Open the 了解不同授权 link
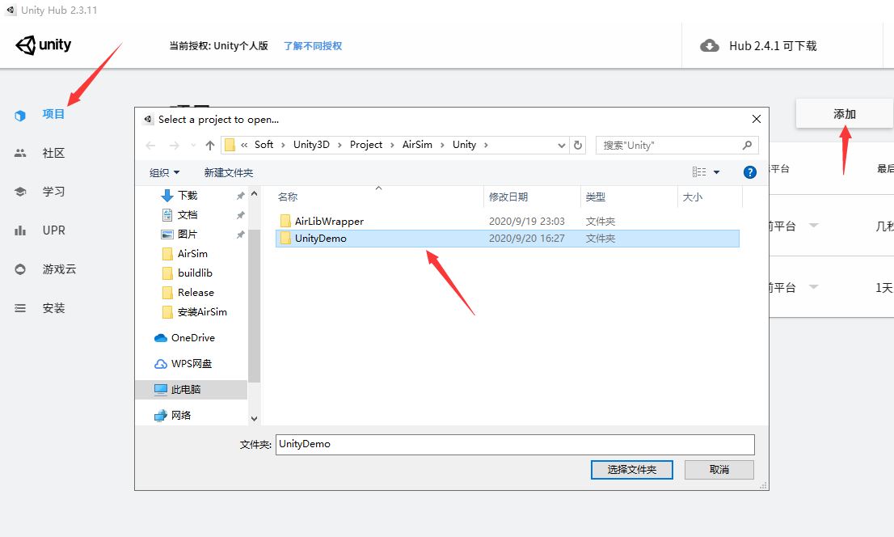The image size is (894, 537). click(x=313, y=45)
